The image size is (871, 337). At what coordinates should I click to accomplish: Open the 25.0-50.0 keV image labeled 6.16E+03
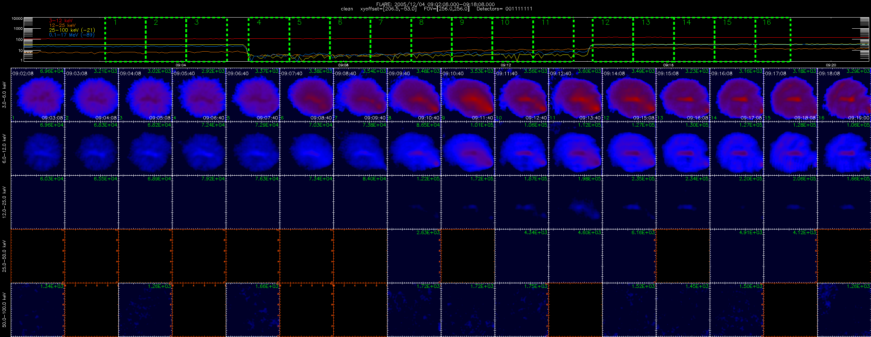629,256
